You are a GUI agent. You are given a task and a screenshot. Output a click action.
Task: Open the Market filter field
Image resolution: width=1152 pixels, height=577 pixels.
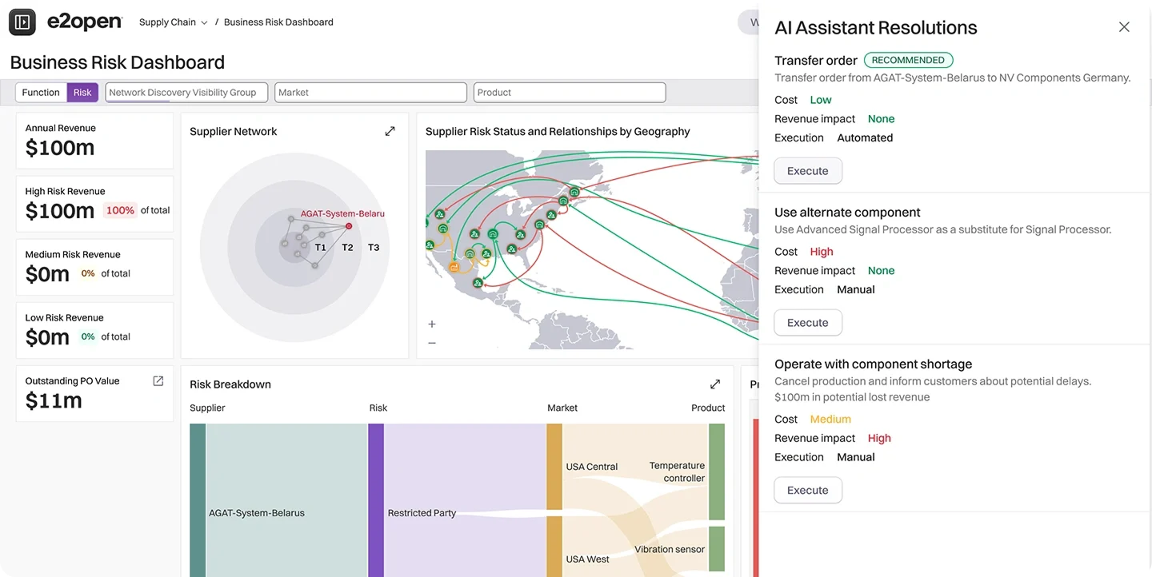tap(370, 93)
